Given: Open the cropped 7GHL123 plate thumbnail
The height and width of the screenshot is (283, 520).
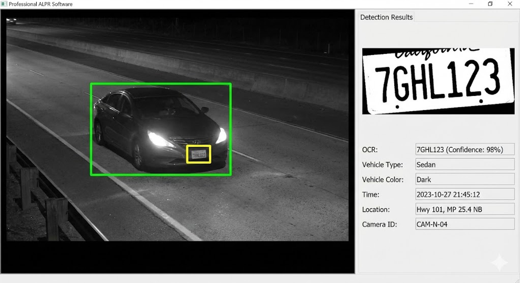Looking at the screenshot, I should tap(438, 81).
